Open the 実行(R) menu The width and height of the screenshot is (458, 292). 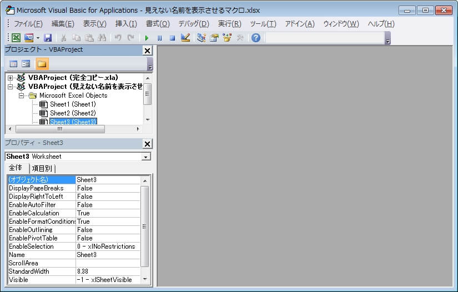(230, 24)
